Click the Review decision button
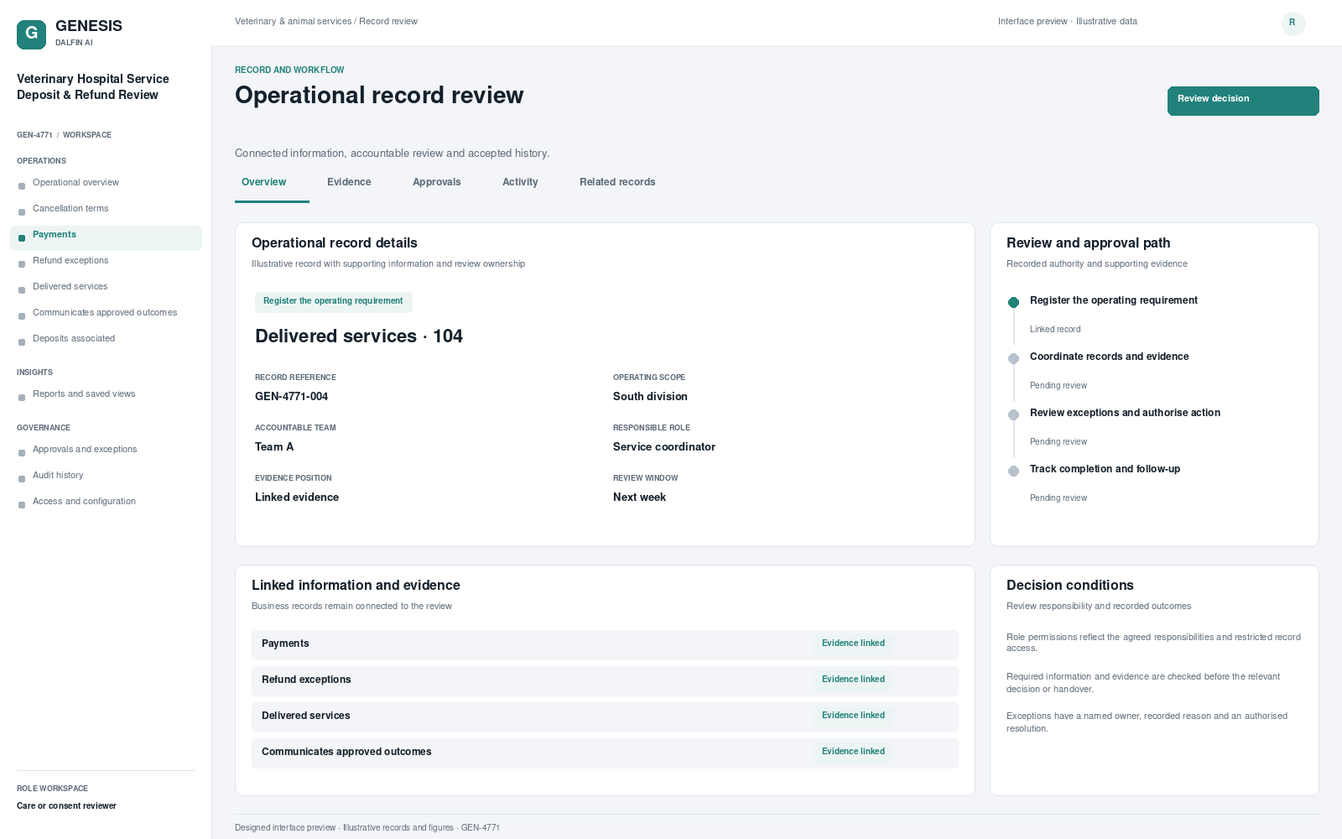Screen dimensions: 1342x839 (1243, 101)
